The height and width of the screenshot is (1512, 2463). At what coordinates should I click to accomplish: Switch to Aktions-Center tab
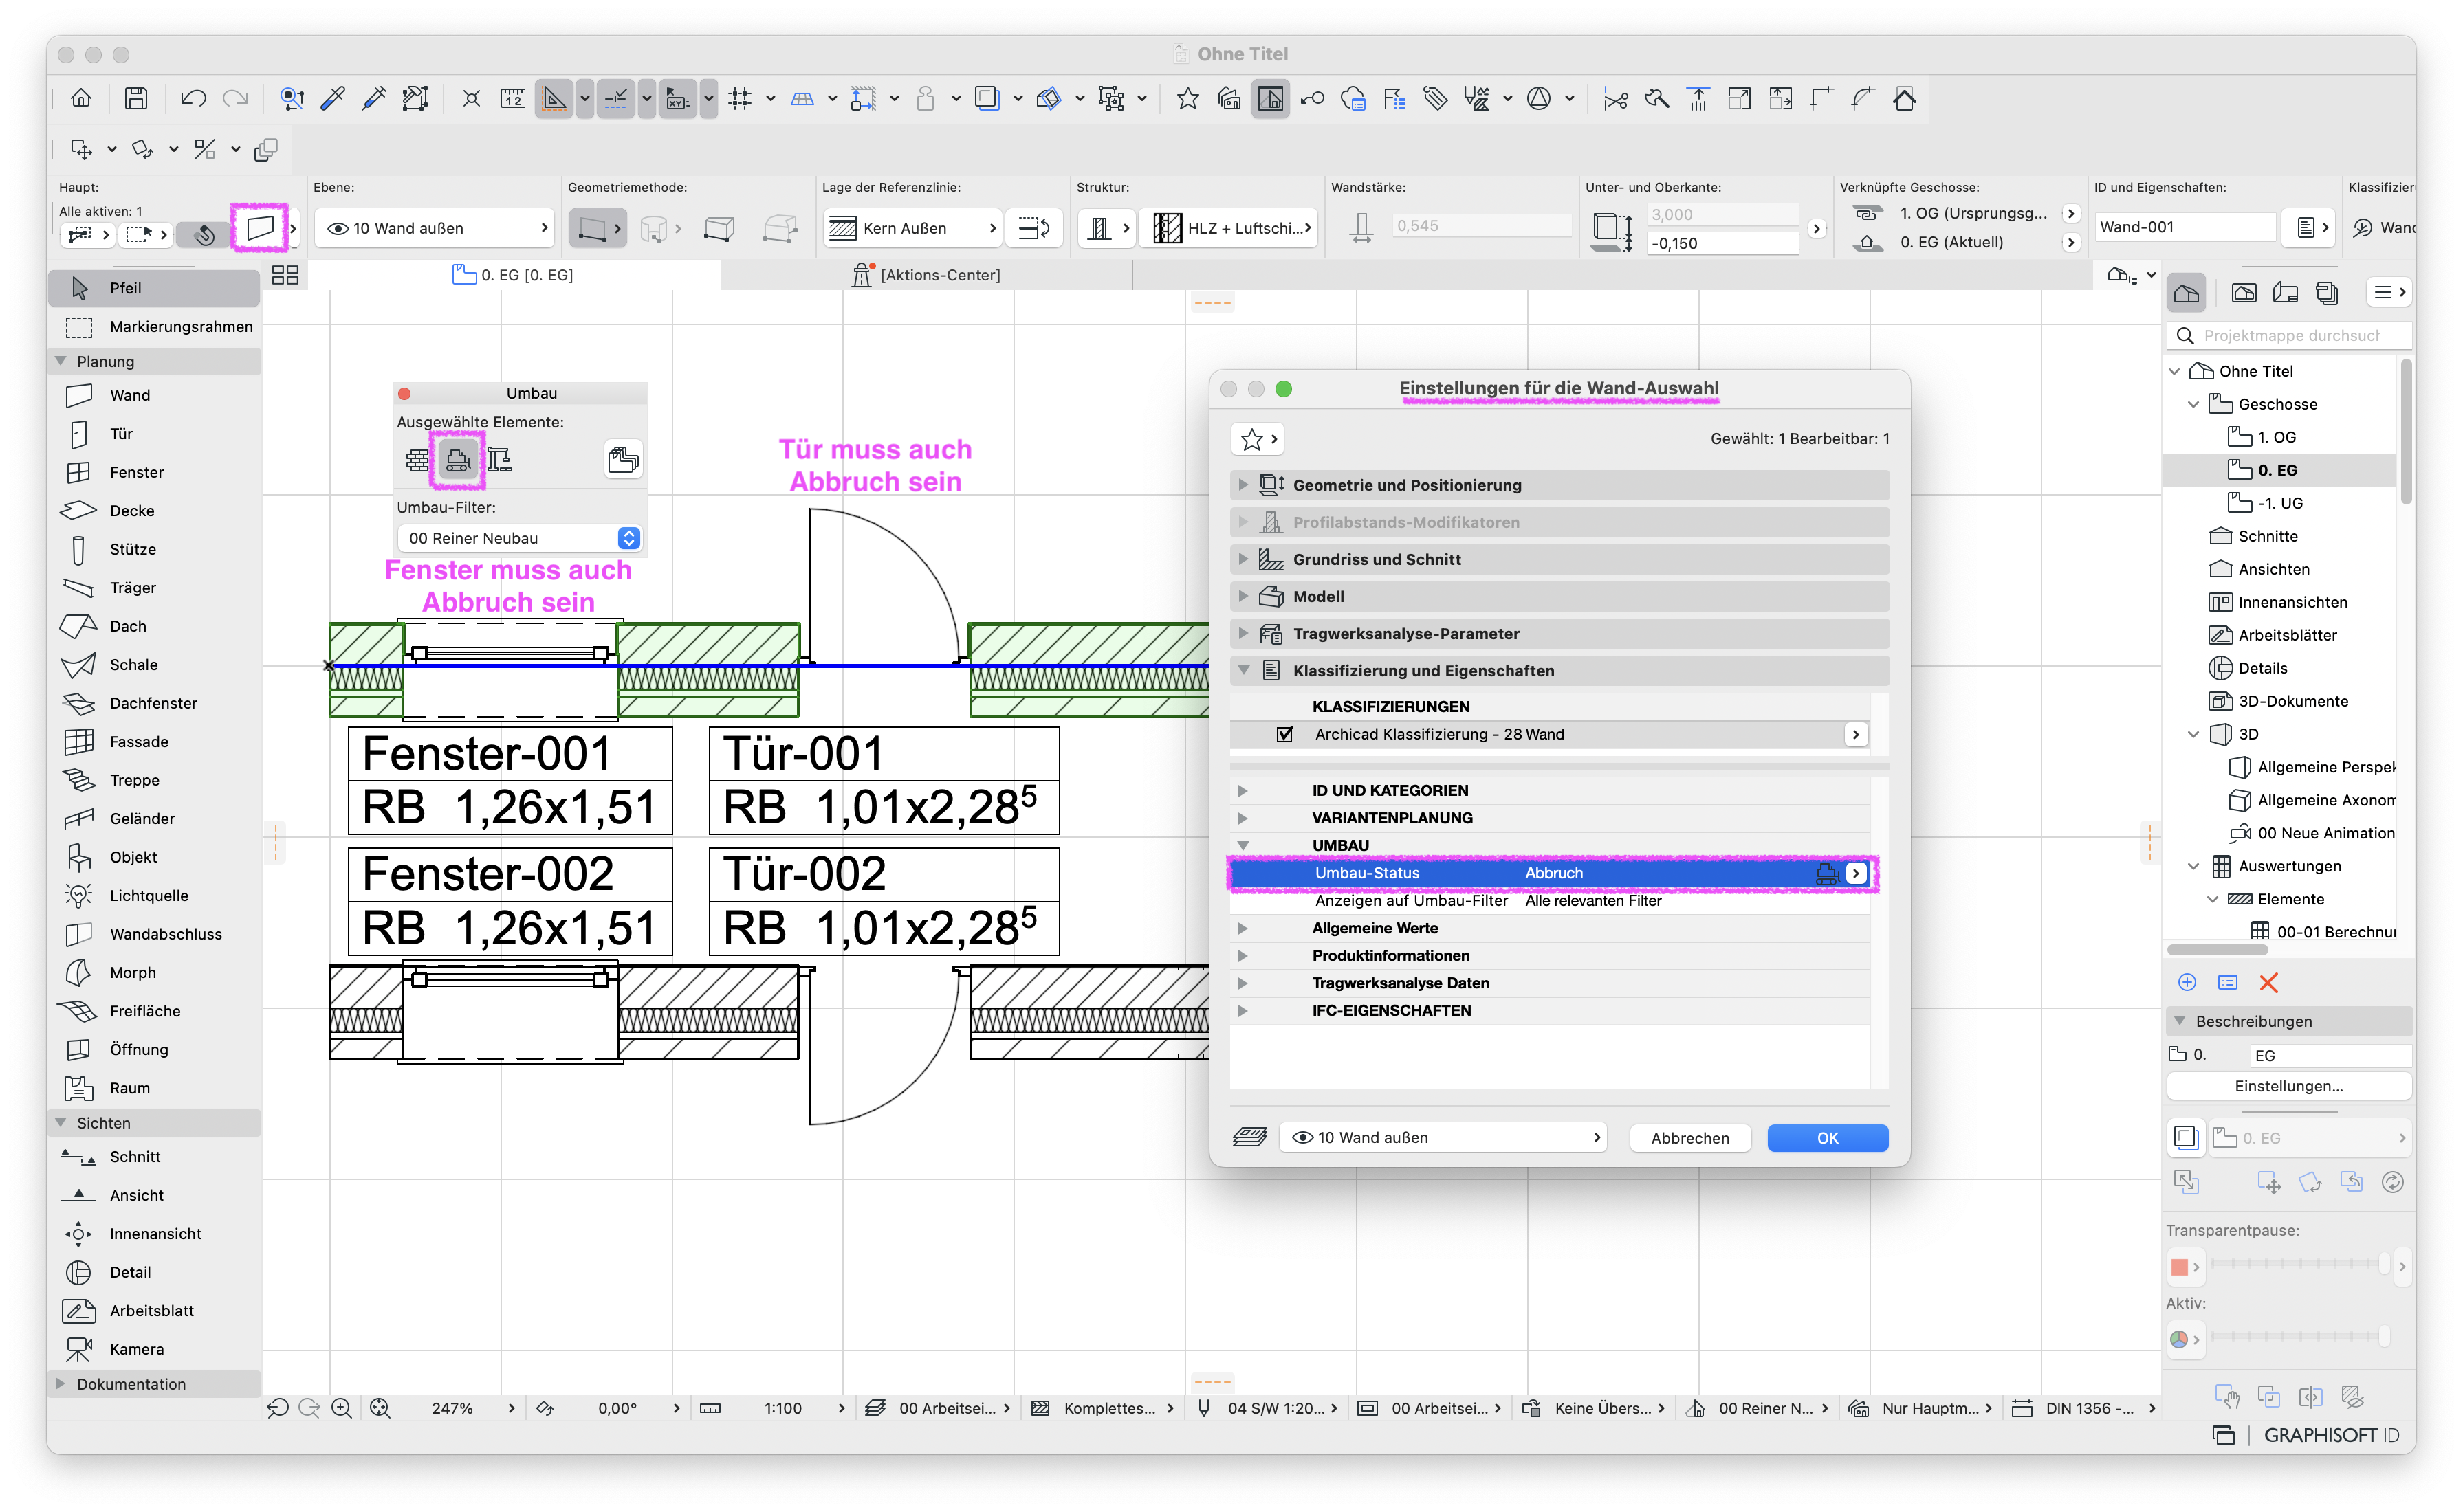(926, 275)
